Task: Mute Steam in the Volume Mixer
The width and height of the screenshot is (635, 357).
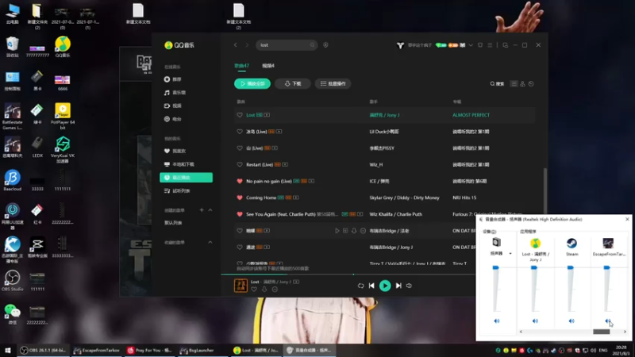Action: [571, 321]
